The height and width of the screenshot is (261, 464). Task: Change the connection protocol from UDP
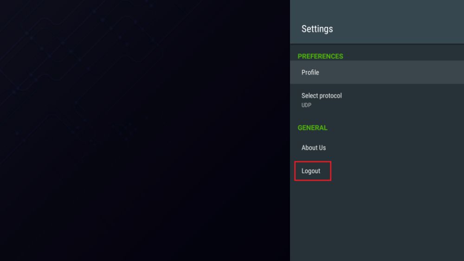click(376, 100)
